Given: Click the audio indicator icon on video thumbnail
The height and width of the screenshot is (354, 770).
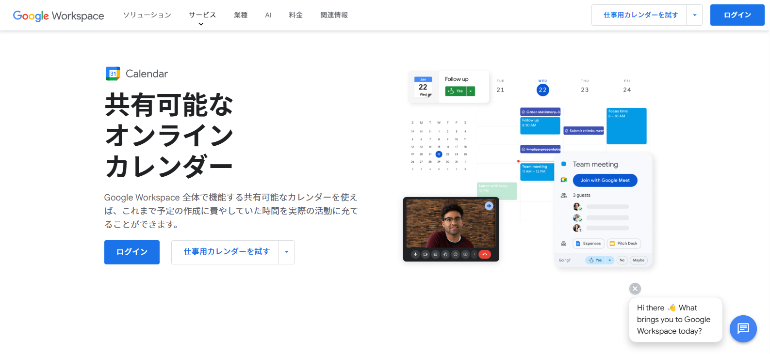Looking at the screenshot, I should [489, 206].
